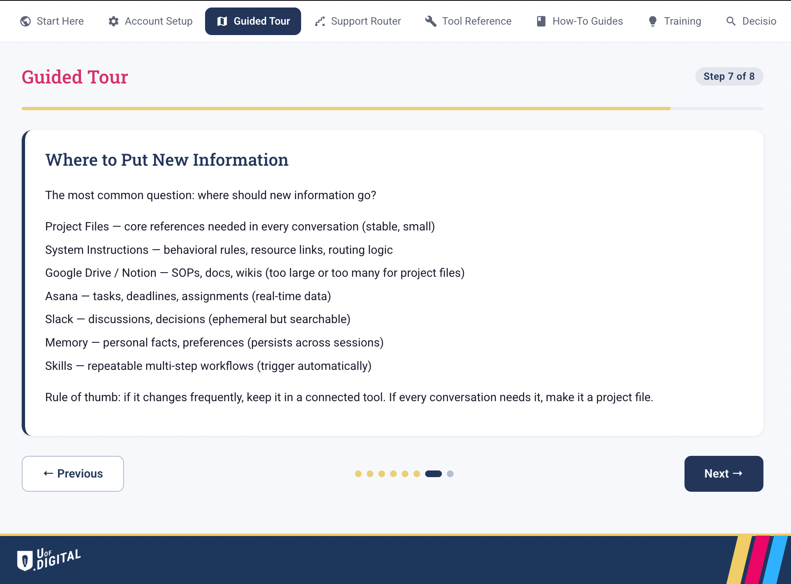Screen dimensions: 791x584
Task: Click the Asana tasks and deadlines line
Action: (x=188, y=296)
